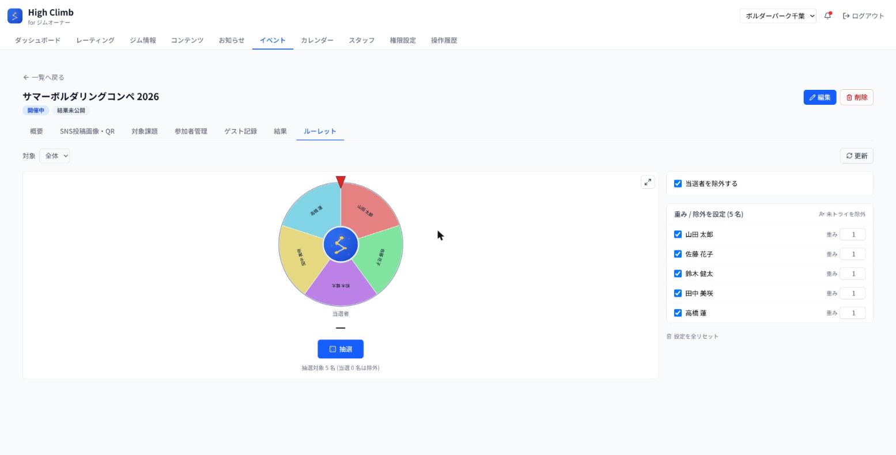896x455 pixels.
Task: Open コンテンツ menu
Action: [x=187, y=40]
